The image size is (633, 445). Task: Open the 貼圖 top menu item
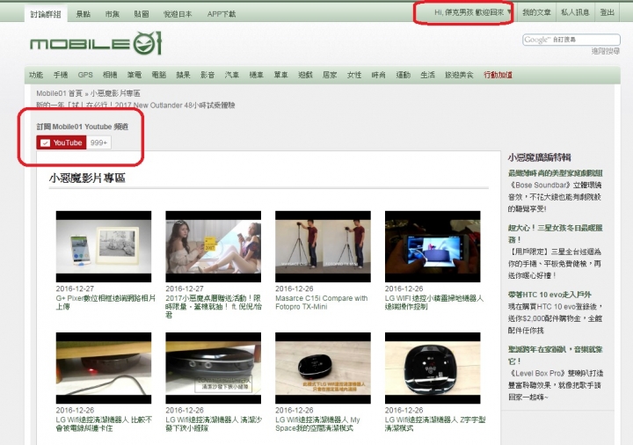(x=142, y=14)
